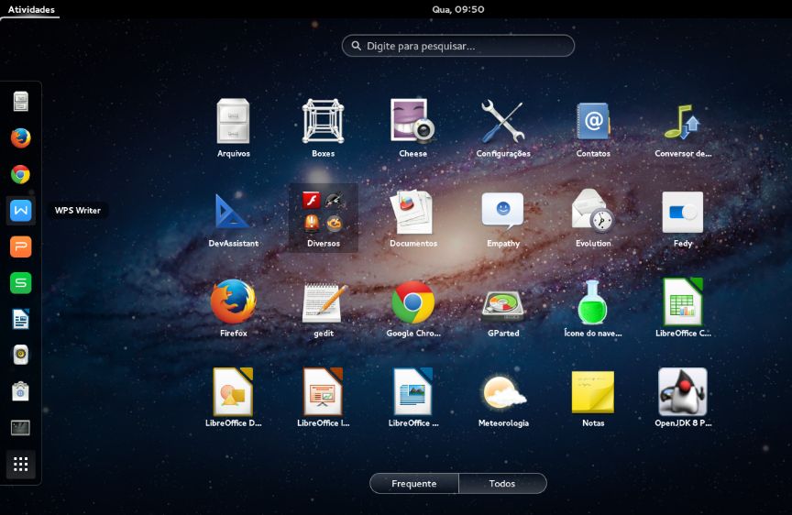Image resolution: width=792 pixels, height=515 pixels.
Task: Launch WPS Presentation orange icon in dash
Action: click(x=21, y=247)
